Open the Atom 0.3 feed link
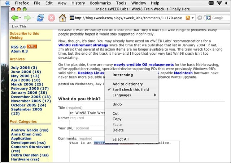Screen dimensions: 231x163 coord(19,51)
